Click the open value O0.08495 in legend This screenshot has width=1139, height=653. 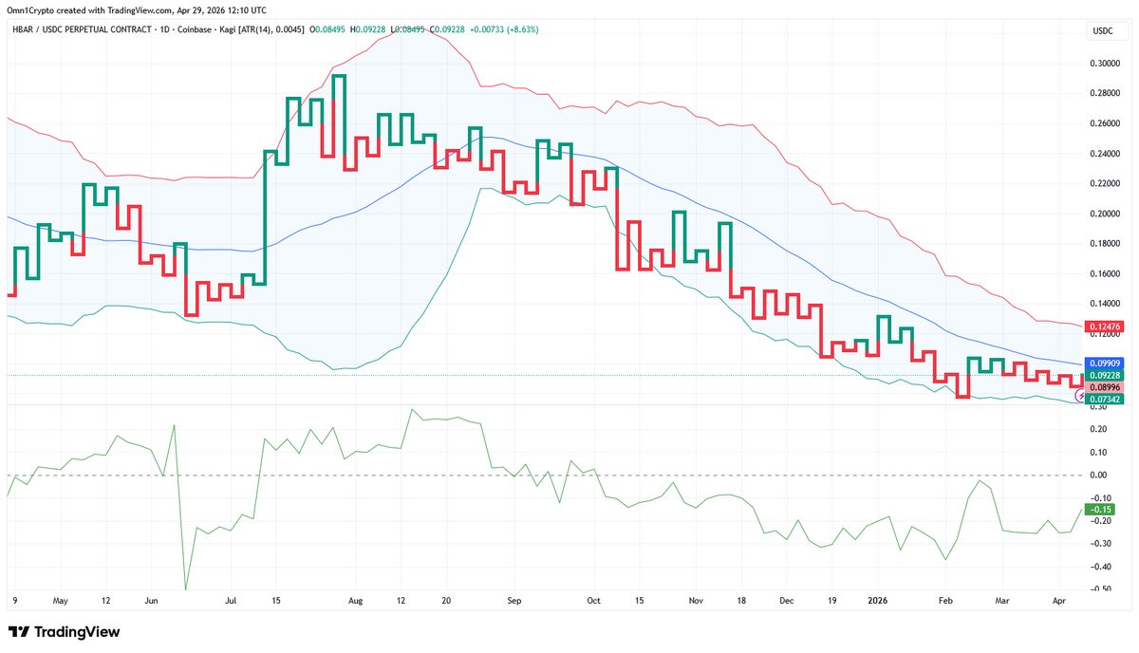click(x=328, y=29)
